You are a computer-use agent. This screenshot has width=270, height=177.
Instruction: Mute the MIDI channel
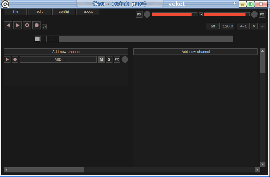tap(101, 59)
